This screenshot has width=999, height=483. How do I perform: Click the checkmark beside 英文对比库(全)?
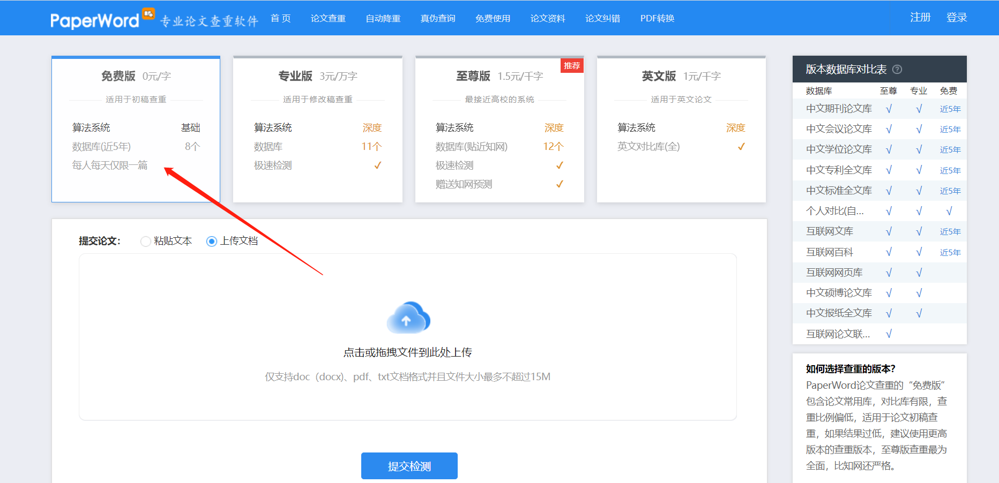coord(741,146)
